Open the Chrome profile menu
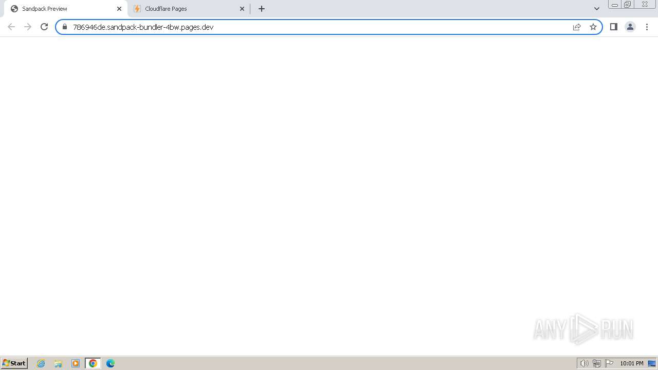This screenshot has width=658, height=370. [x=630, y=27]
